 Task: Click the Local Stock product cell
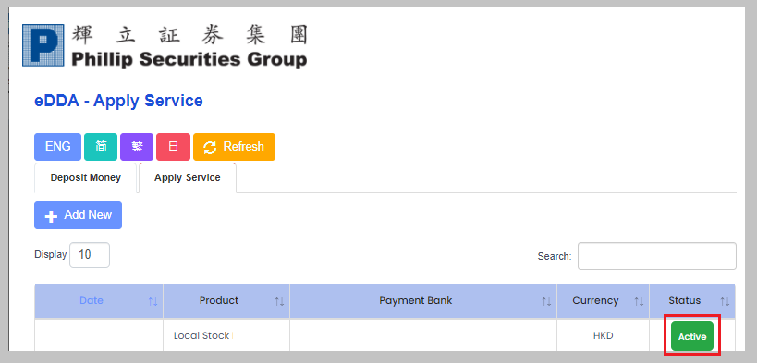pyautogui.click(x=226, y=335)
